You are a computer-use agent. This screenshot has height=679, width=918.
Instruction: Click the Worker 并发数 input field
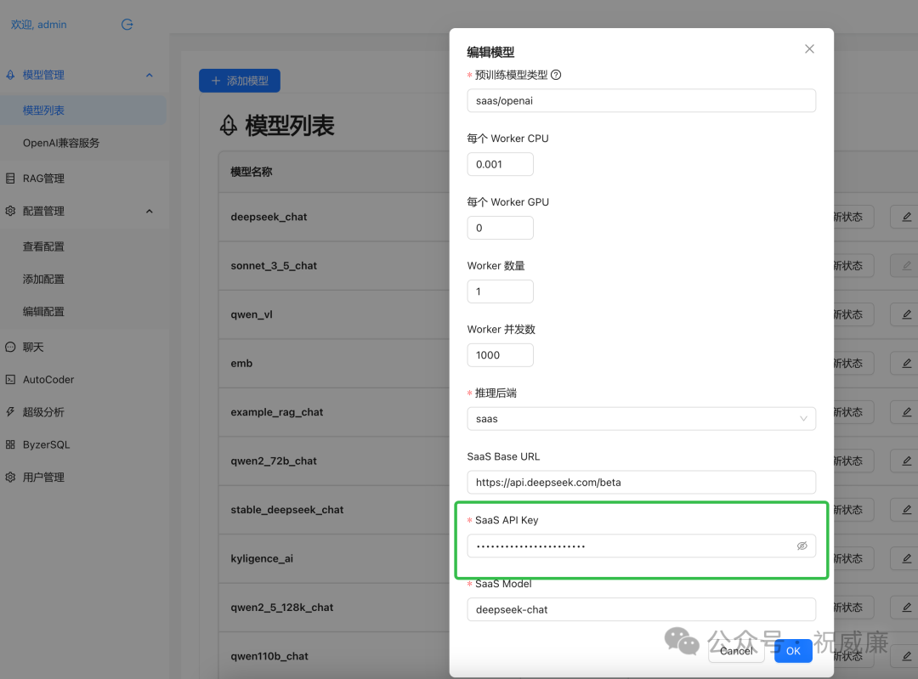[500, 355]
